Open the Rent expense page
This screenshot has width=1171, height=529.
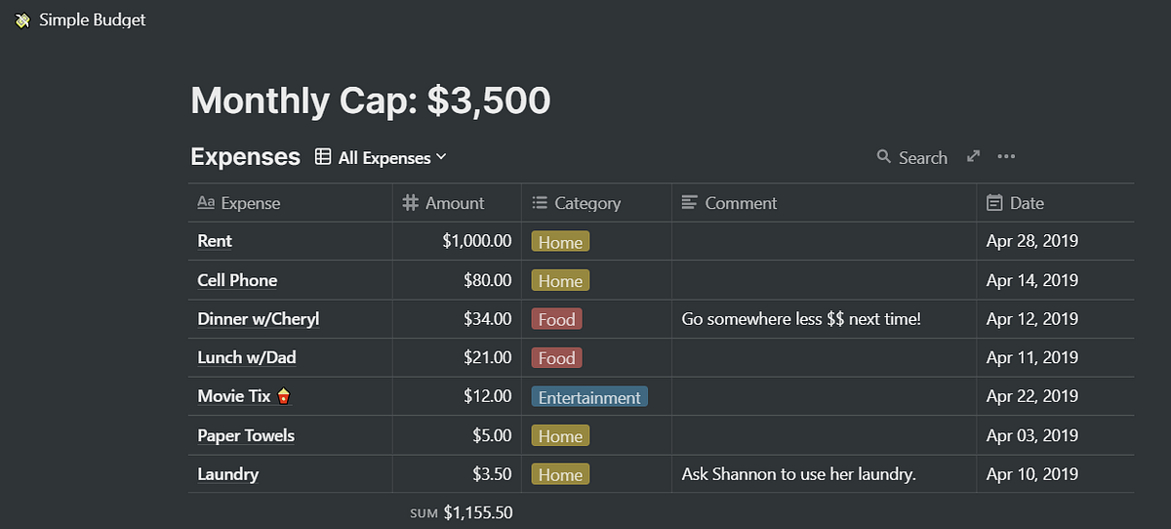tap(215, 241)
